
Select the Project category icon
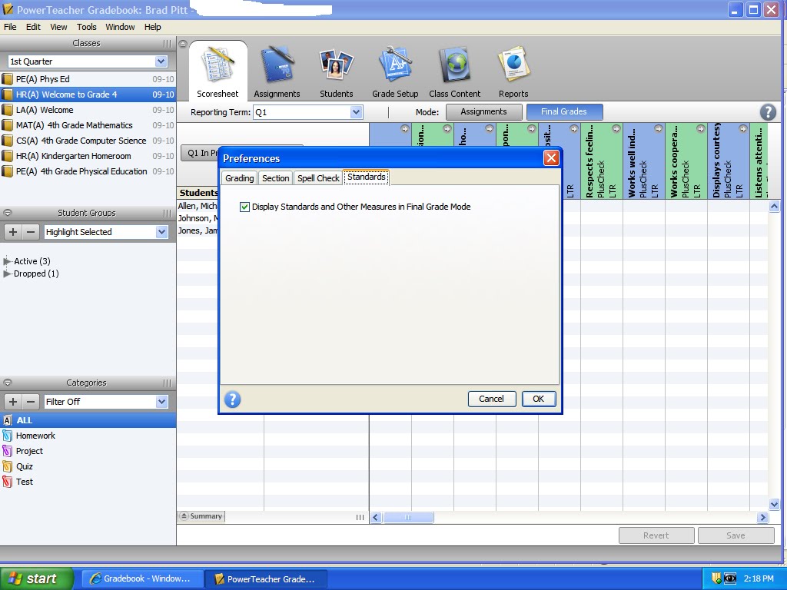pos(7,451)
